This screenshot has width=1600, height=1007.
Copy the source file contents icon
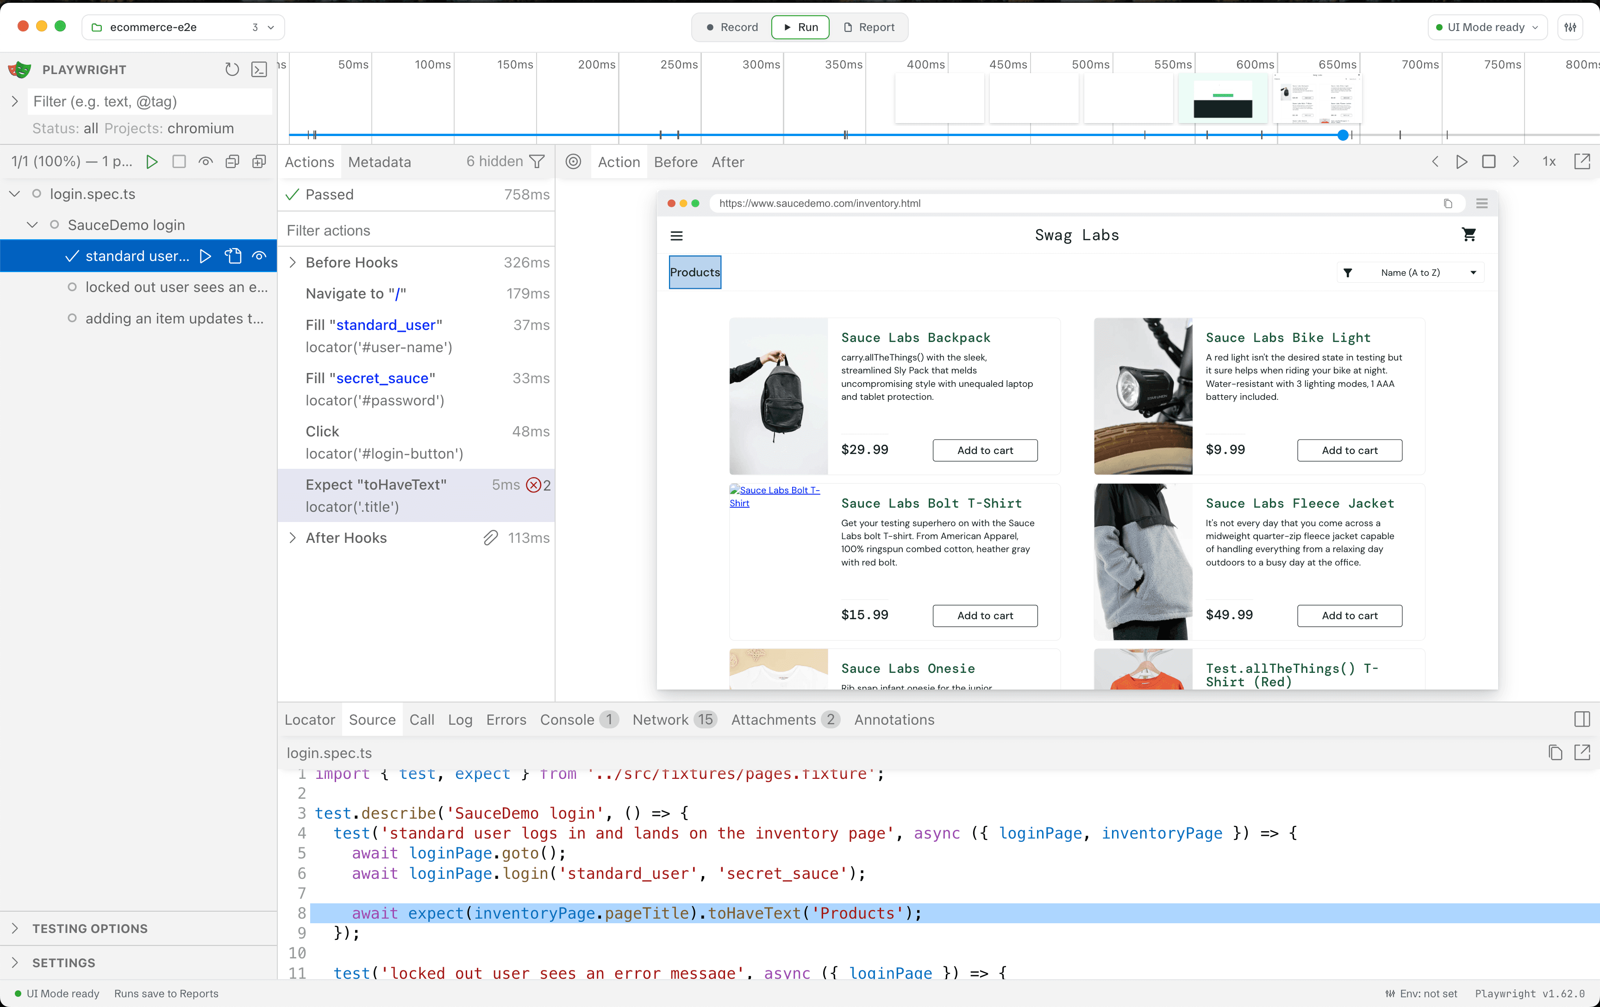click(1555, 752)
